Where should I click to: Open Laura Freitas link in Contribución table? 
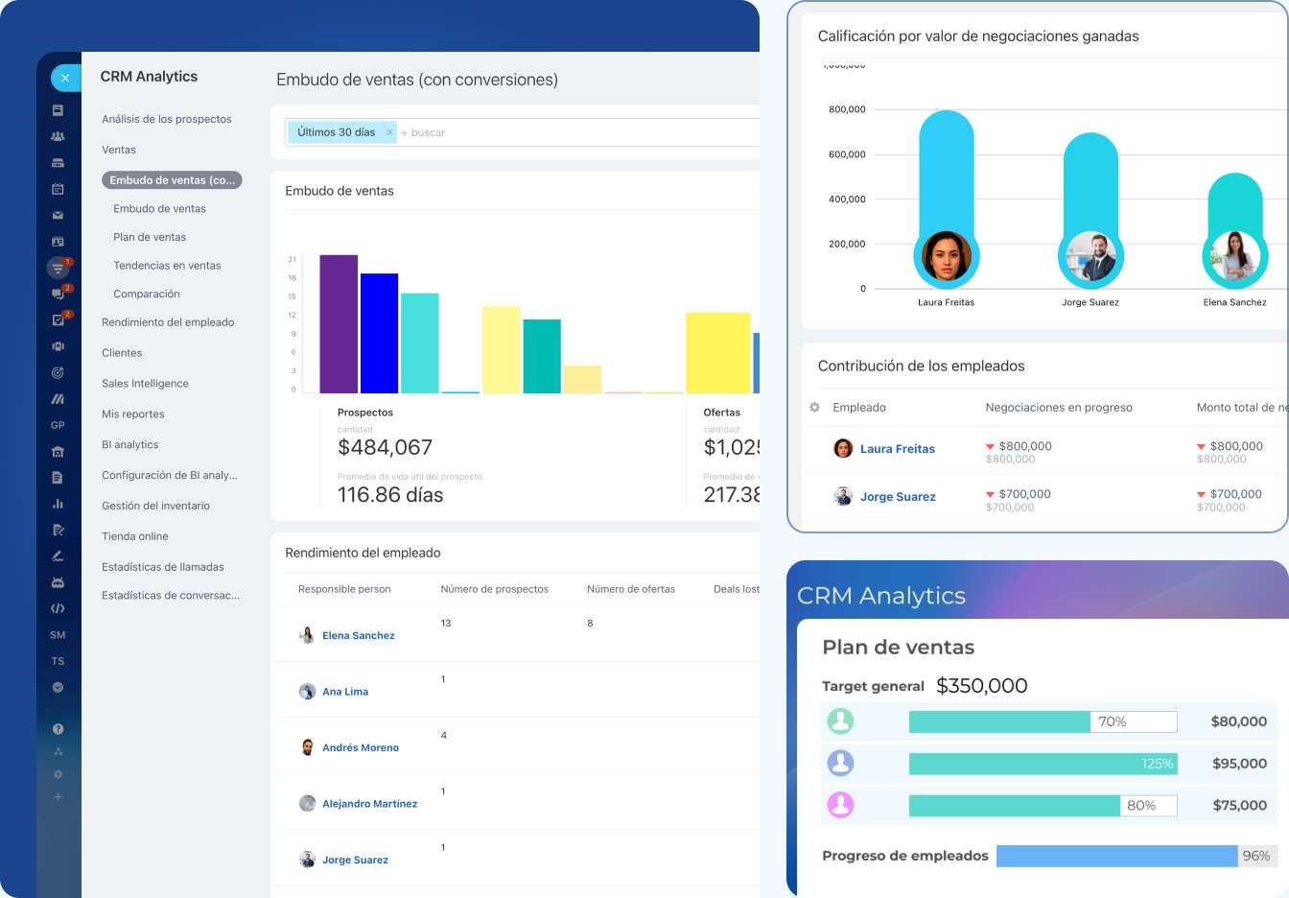(x=898, y=449)
